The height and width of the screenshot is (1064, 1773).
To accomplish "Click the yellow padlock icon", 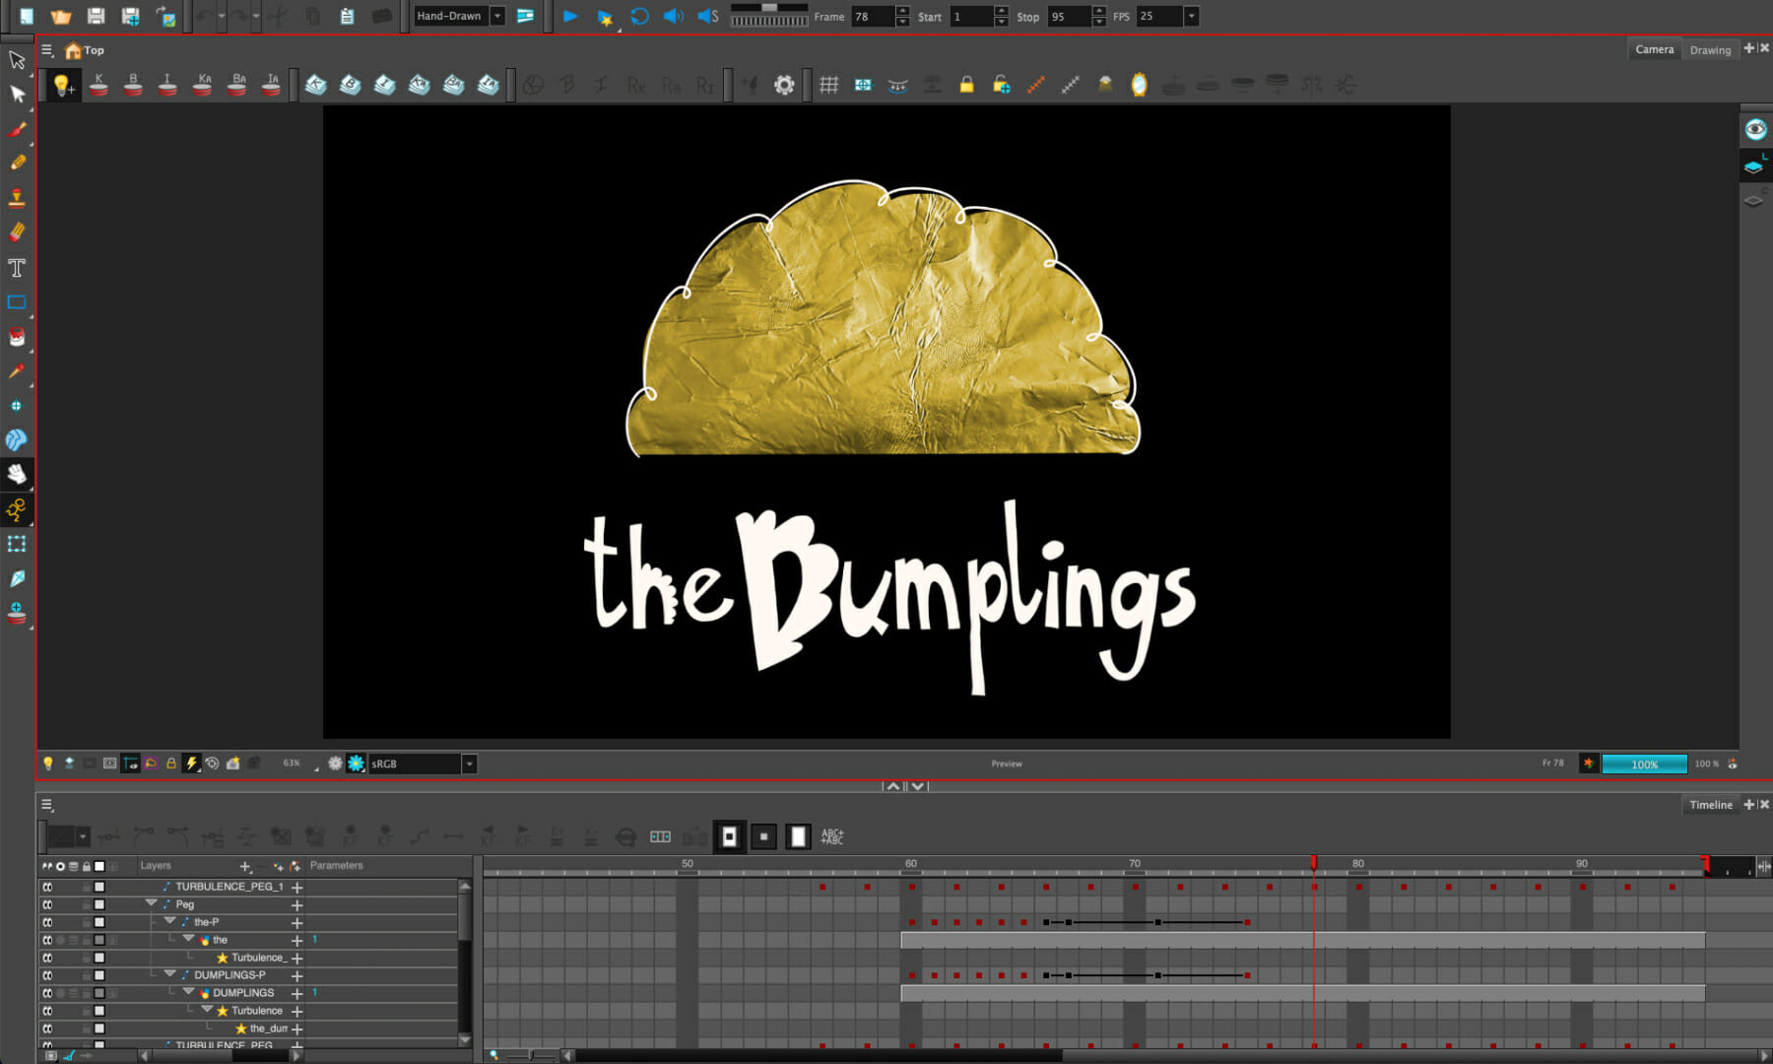I will click(966, 85).
